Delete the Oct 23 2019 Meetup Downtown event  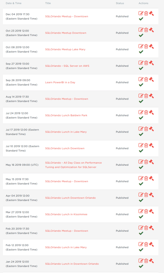[146, 30]
